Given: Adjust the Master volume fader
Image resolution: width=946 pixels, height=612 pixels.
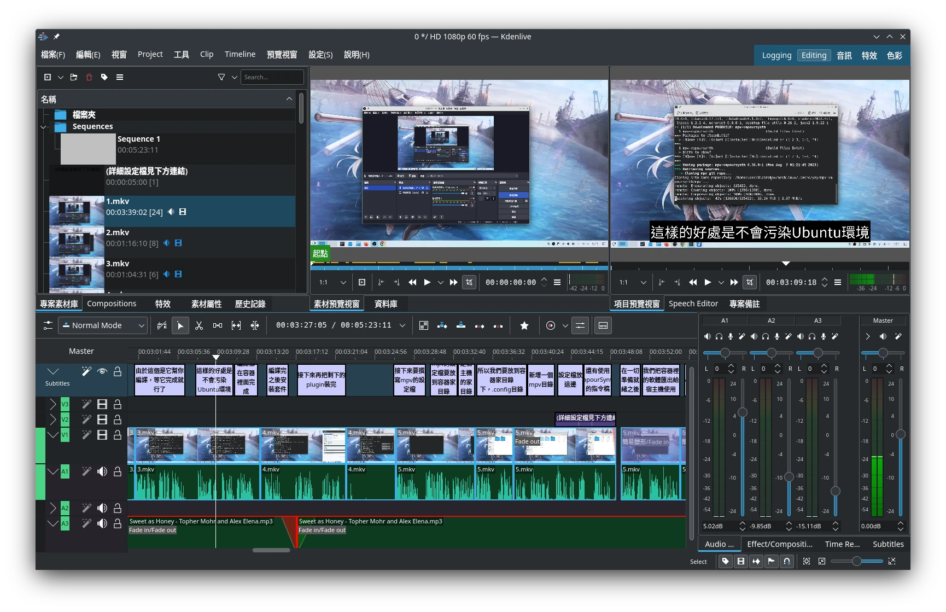Looking at the screenshot, I should (900, 435).
